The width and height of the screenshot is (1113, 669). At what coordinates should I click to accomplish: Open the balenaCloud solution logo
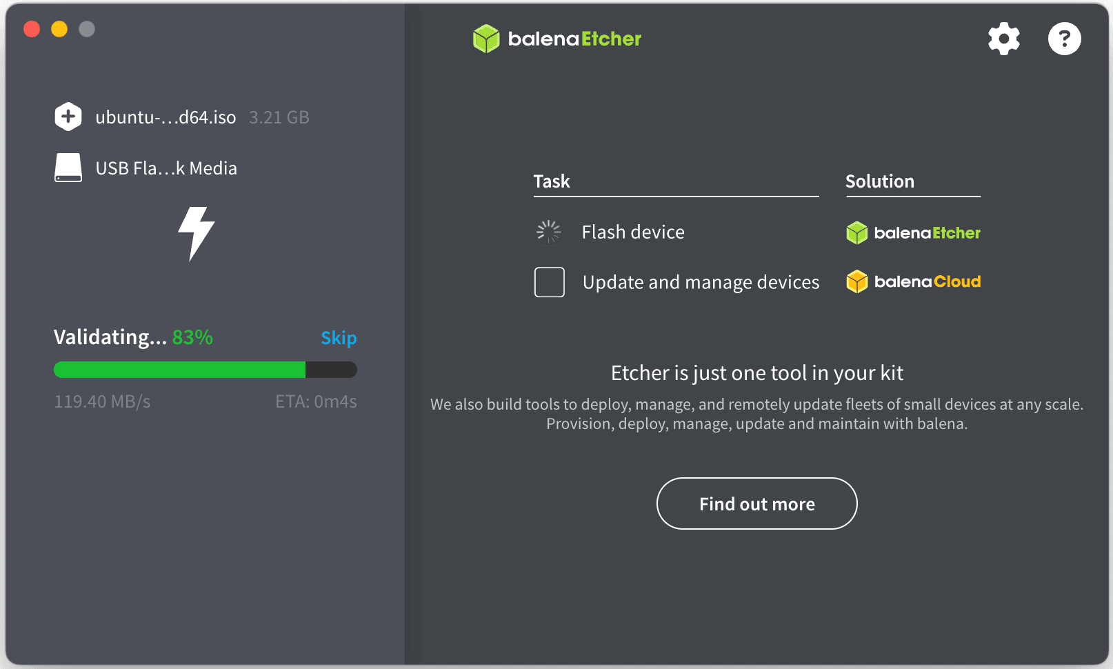pyautogui.click(x=913, y=281)
